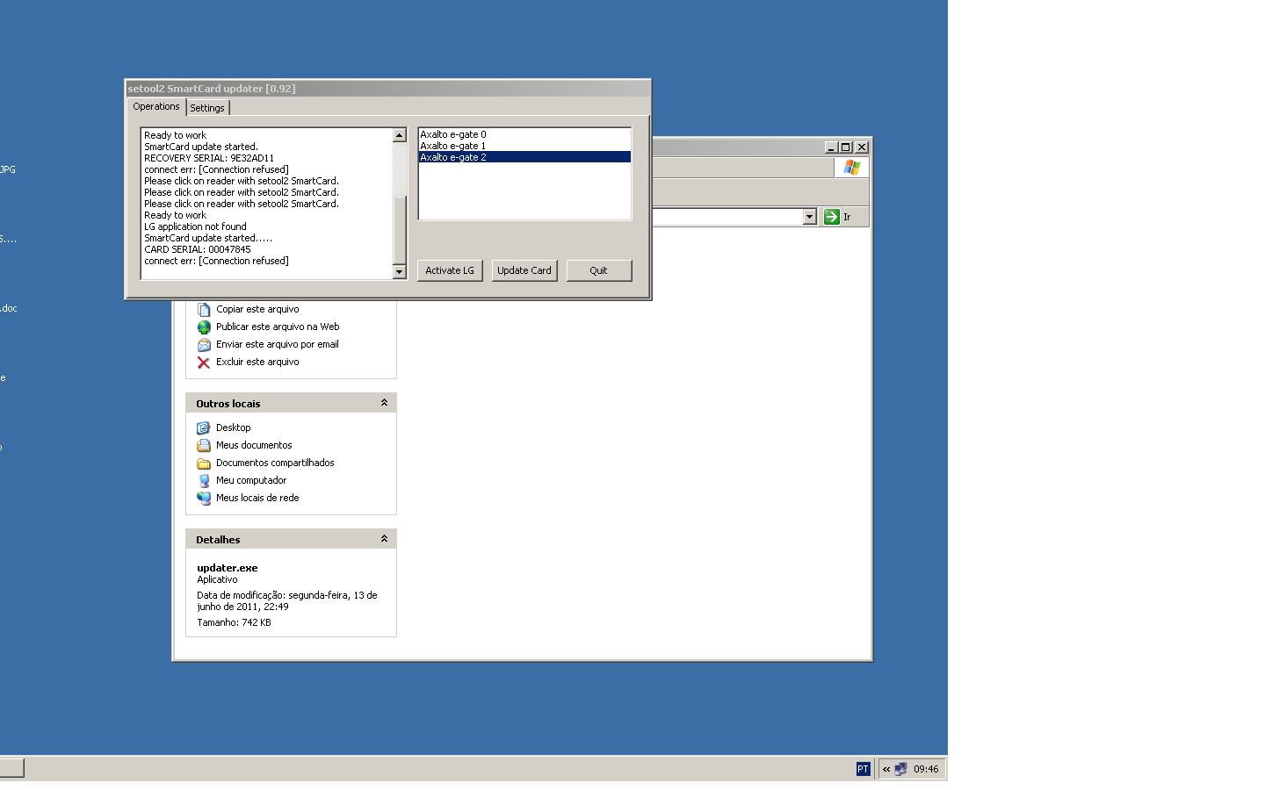The width and height of the screenshot is (1265, 790).
Task: Select the Operations tab
Action: coord(156,106)
